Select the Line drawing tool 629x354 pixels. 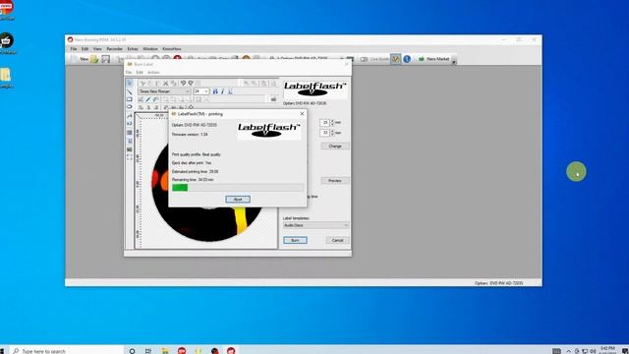tap(130, 91)
